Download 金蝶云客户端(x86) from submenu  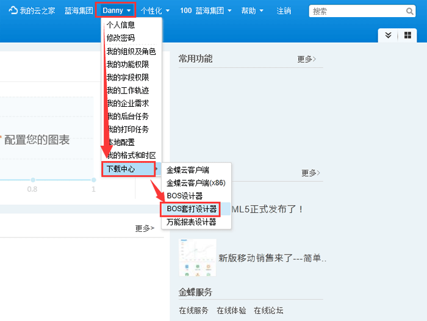(196, 183)
